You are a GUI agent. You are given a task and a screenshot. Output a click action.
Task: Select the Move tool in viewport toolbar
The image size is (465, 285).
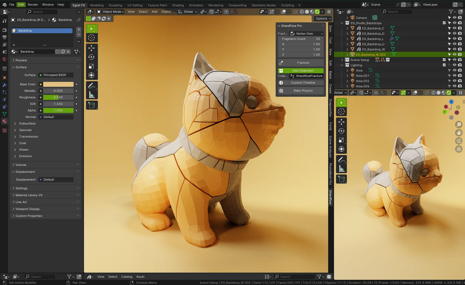point(92,48)
